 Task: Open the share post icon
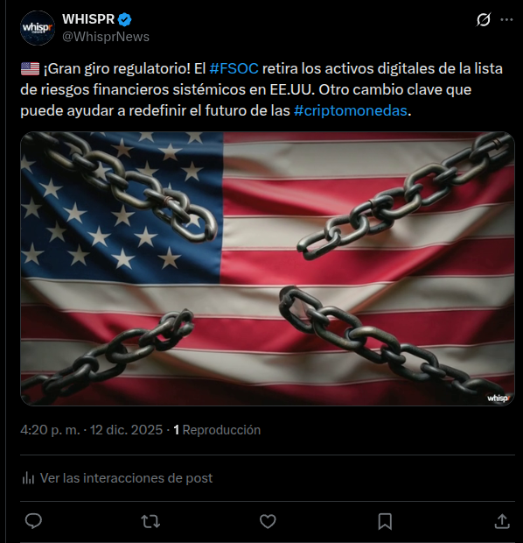(x=502, y=521)
